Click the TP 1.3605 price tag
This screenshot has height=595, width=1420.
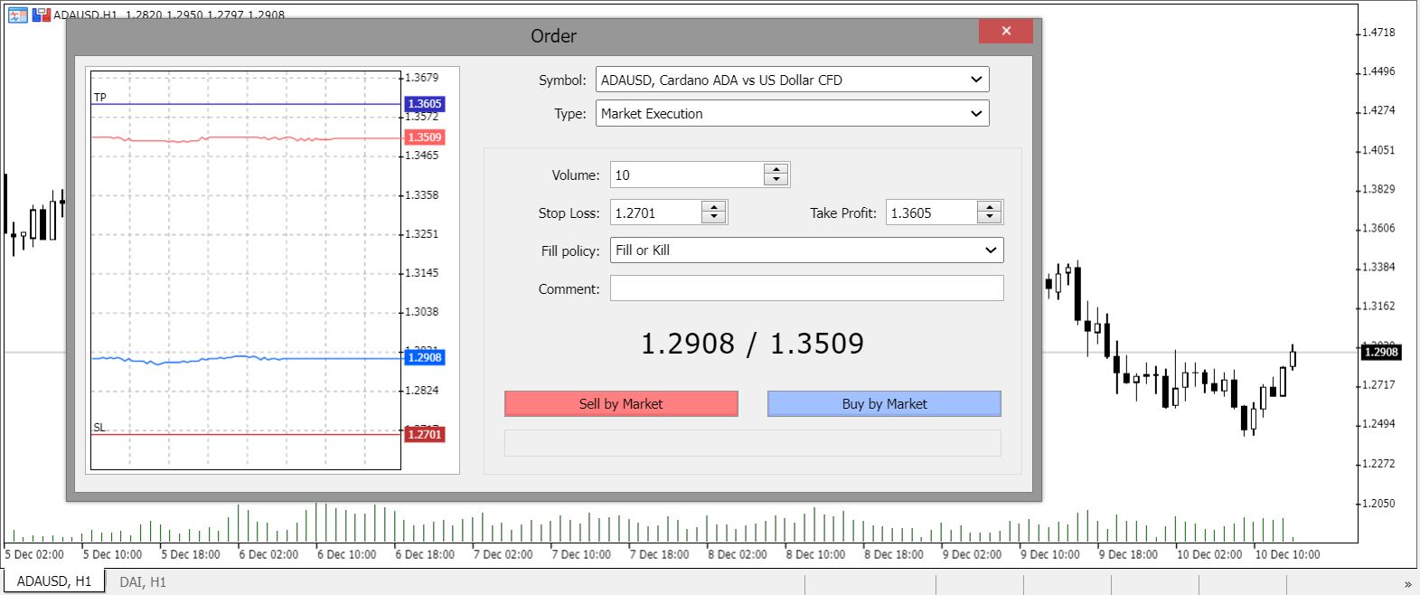coord(425,104)
